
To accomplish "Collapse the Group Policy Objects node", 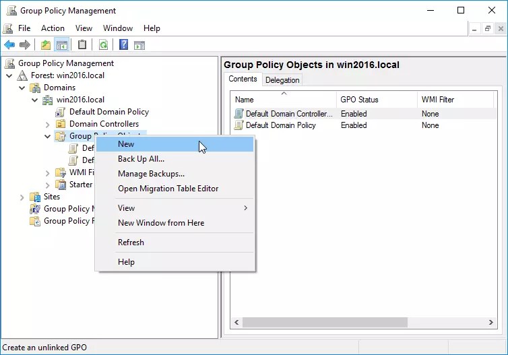I will (48, 136).
